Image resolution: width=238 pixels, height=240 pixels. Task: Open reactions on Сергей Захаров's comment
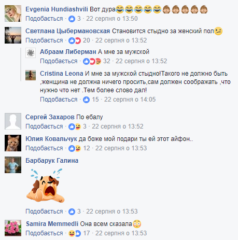coord(75,126)
